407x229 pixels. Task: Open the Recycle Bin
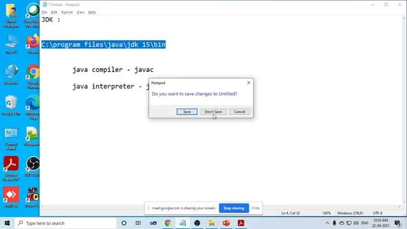click(11, 106)
